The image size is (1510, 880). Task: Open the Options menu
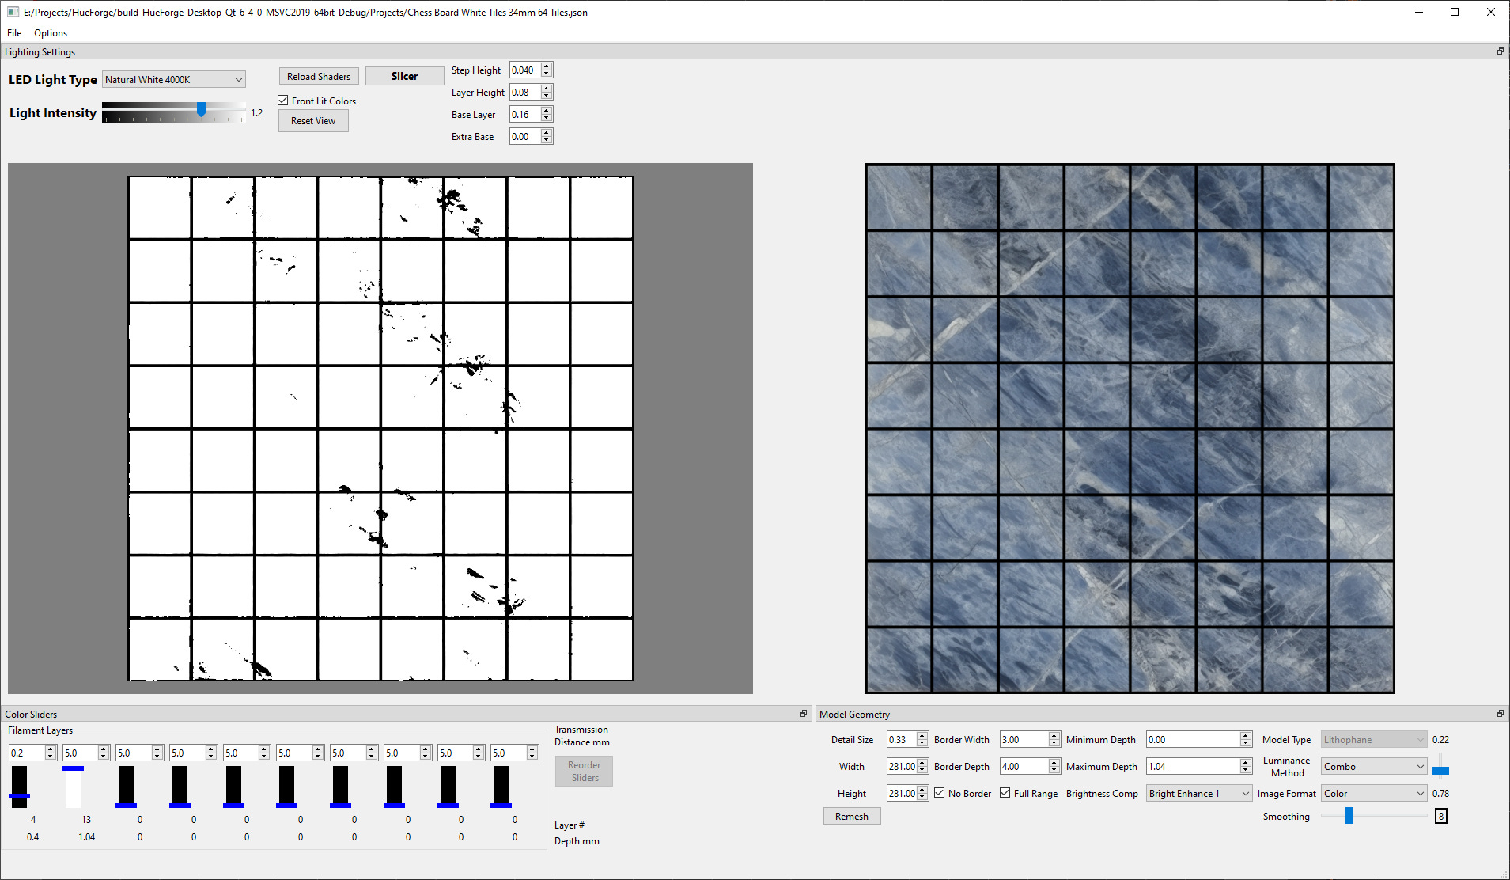click(50, 32)
